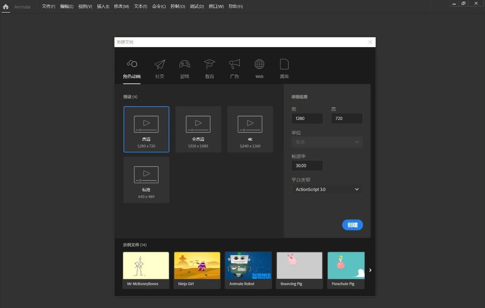This screenshot has width=485, height=308.
Task: Select the 角色动画 category icon
Action: [132, 64]
